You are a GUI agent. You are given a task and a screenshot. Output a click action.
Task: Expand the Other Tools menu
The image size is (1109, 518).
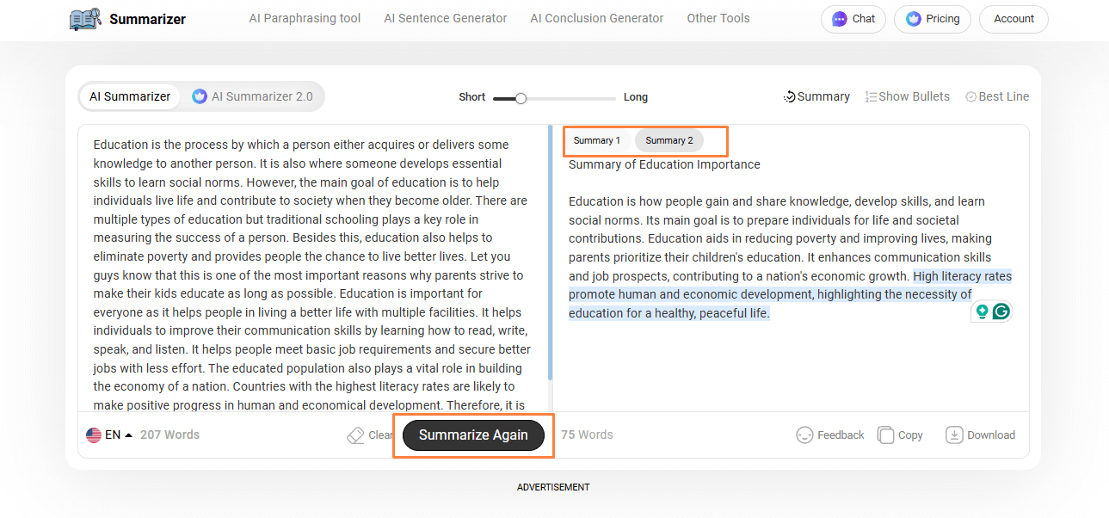click(x=718, y=18)
